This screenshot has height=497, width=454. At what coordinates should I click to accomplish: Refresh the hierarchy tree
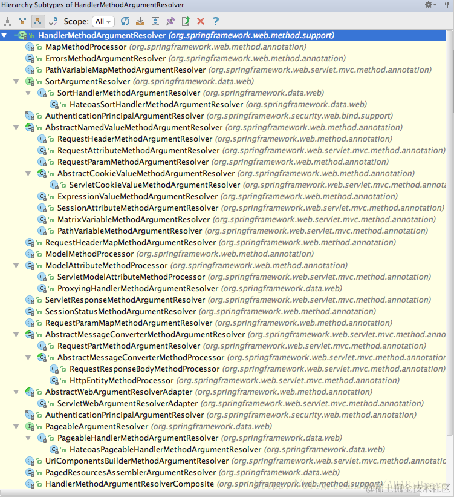coord(125,21)
